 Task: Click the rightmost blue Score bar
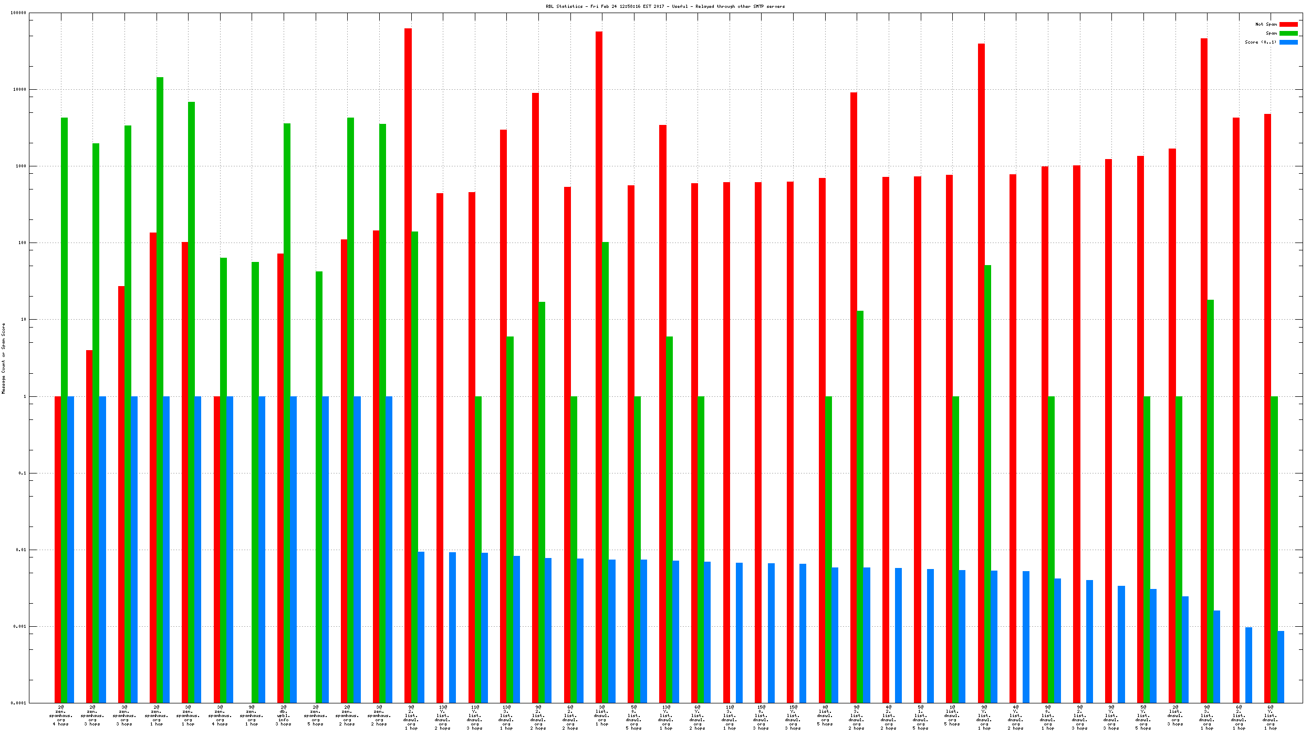(x=1281, y=667)
